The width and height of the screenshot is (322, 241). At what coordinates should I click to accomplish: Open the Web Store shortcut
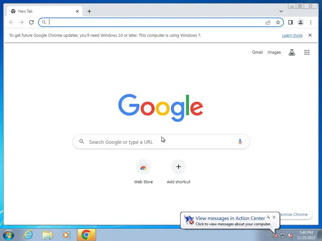143,172
